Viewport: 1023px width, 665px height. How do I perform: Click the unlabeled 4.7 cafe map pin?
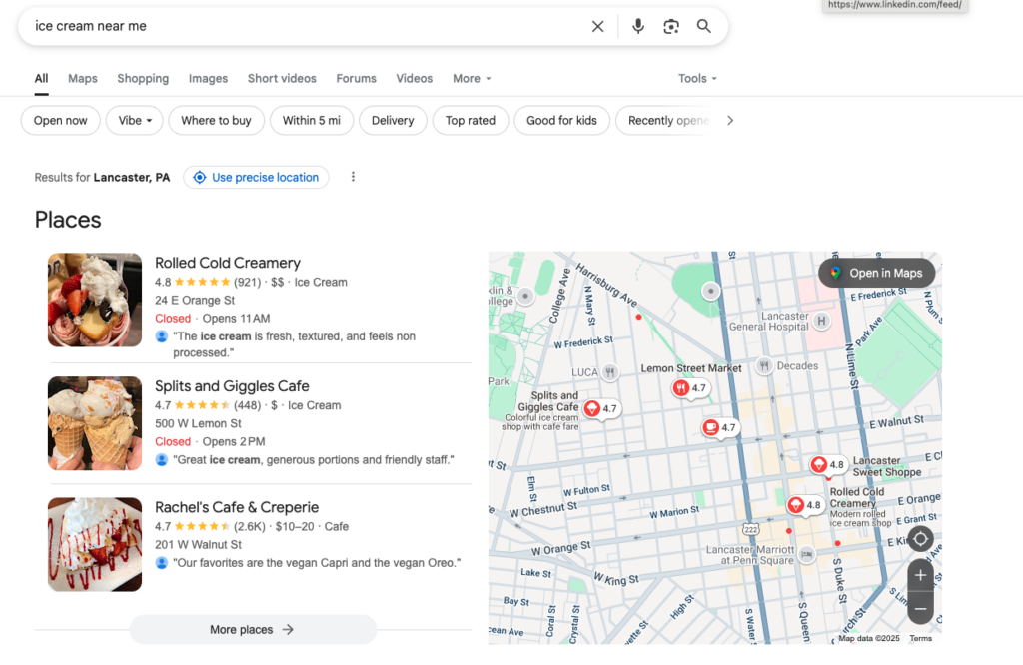click(719, 428)
